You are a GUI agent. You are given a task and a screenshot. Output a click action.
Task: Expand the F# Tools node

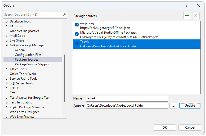[x=7, y=26]
